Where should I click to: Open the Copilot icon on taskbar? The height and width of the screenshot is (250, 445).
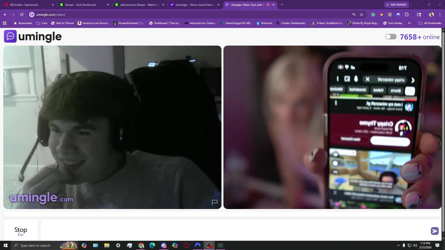pos(84,245)
